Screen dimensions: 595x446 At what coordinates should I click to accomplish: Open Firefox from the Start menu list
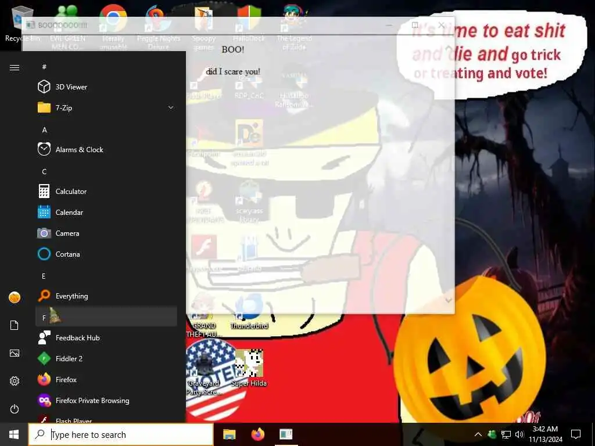106,379
